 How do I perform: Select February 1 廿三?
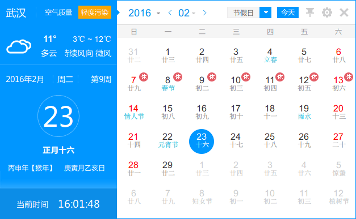pyautogui.click(x=168, y=55)
